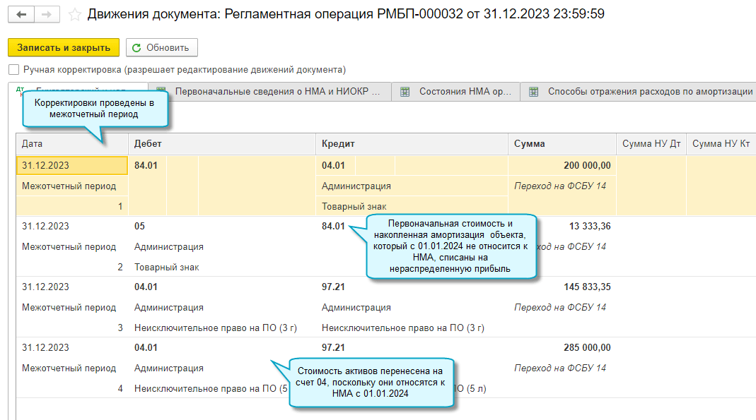Click the refresh icon inside the 'Обновить' button

pyautogui.click(x=136, y=47)
